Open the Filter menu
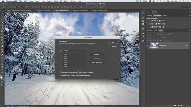The image size is (191, 107). pyautogui.click(x=56, y=1)
